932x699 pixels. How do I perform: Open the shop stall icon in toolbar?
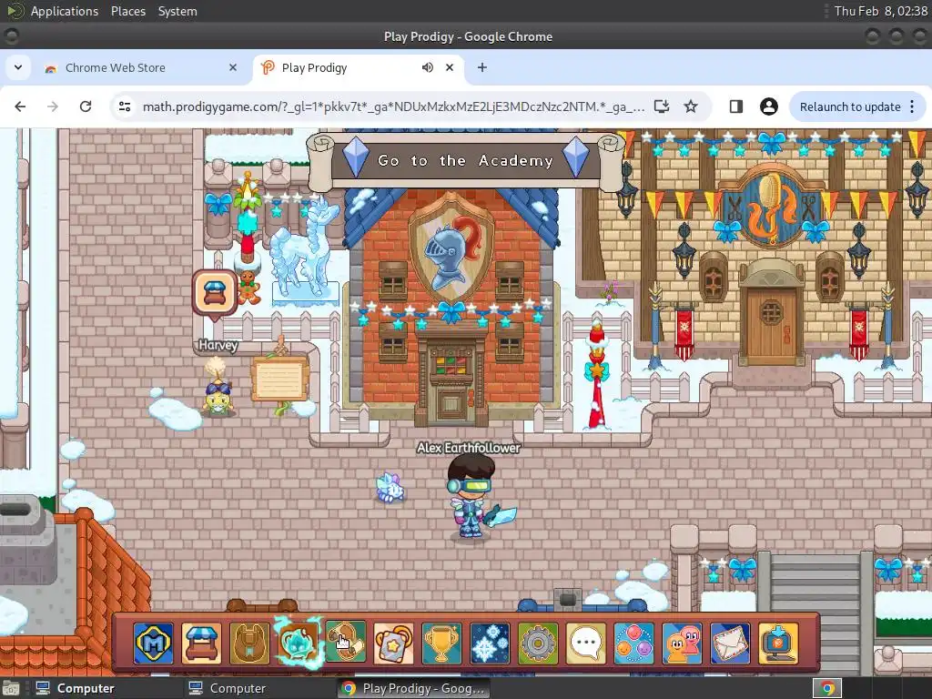(201, 643)
